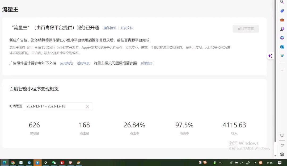Open the red app icon in taskbar
The image size is (287, 166).
pos(62,163)
